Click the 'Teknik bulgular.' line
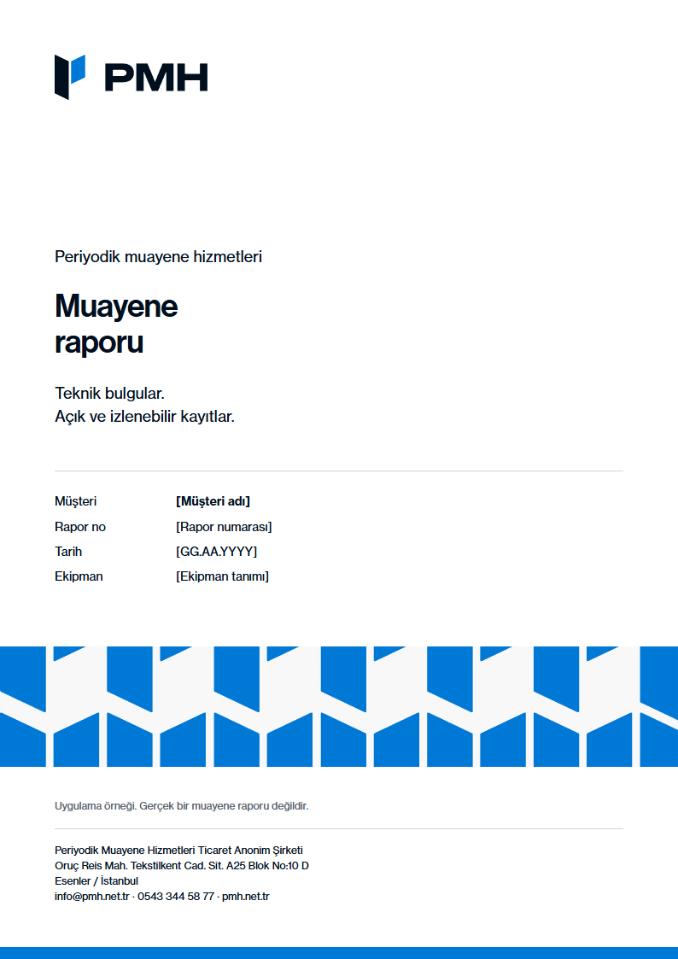The width and height of the screenshot is (678, 959). [x=110, y=393]
